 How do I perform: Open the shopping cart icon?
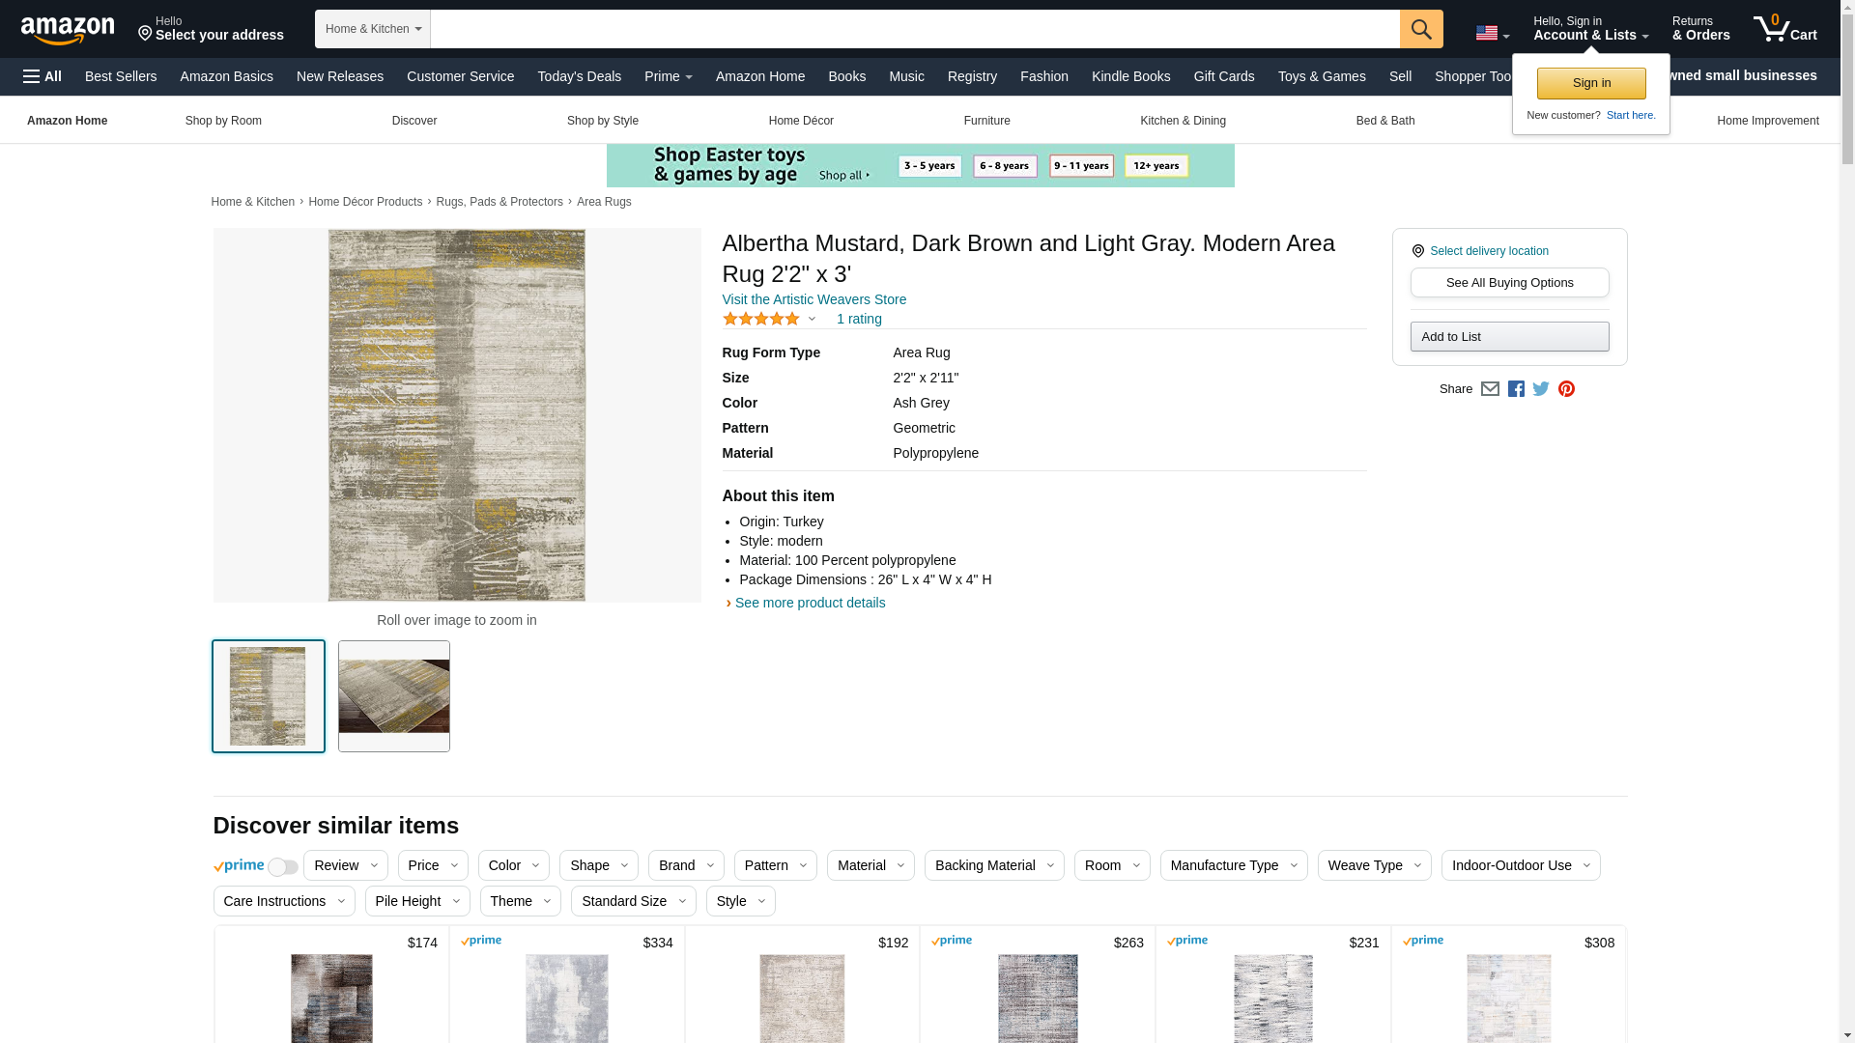pos(1784,29)
